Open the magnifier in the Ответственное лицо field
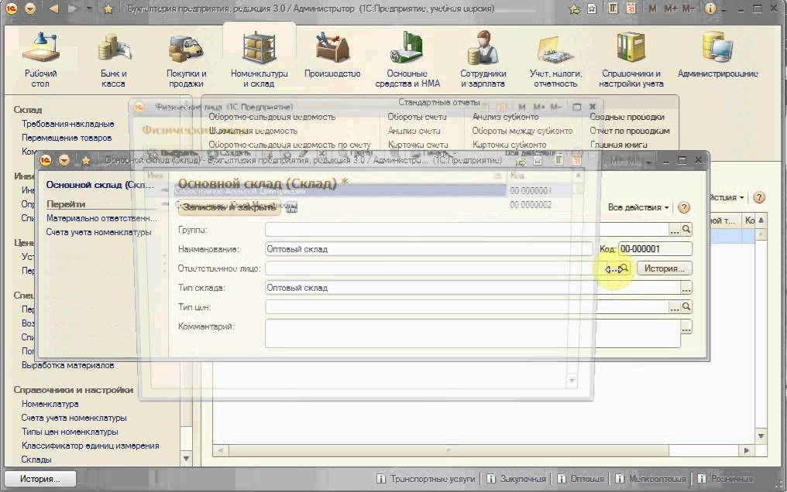The height and width of the screenshot is (492, 787). [624, 268]
